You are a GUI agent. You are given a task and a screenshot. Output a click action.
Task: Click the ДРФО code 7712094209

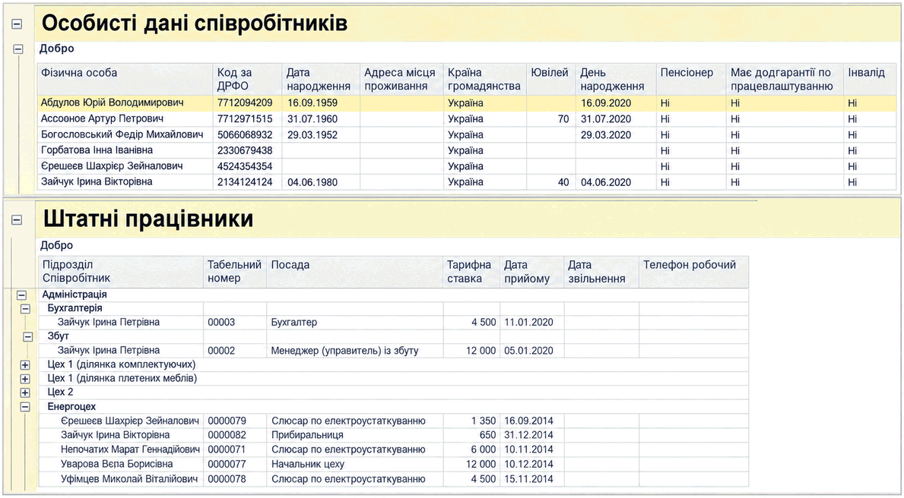pos(245,104)
